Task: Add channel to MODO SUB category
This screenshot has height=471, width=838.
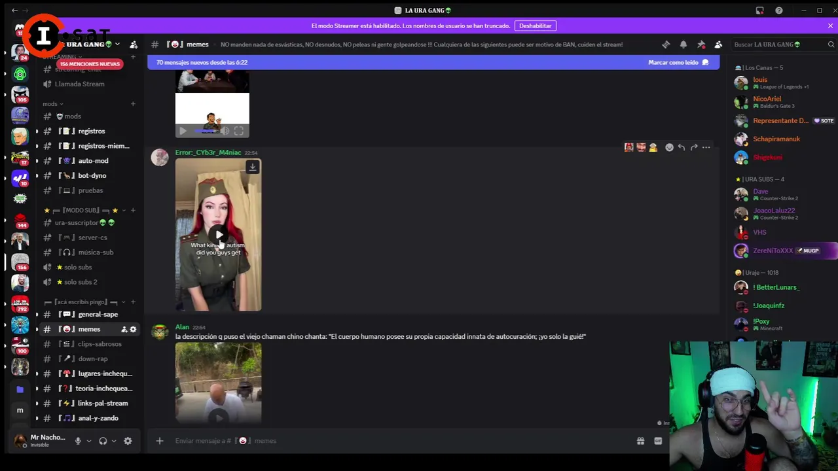Action: (133, 210)
